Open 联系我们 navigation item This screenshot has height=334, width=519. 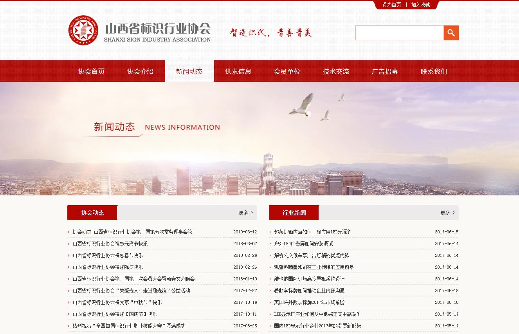pos(434,71)
